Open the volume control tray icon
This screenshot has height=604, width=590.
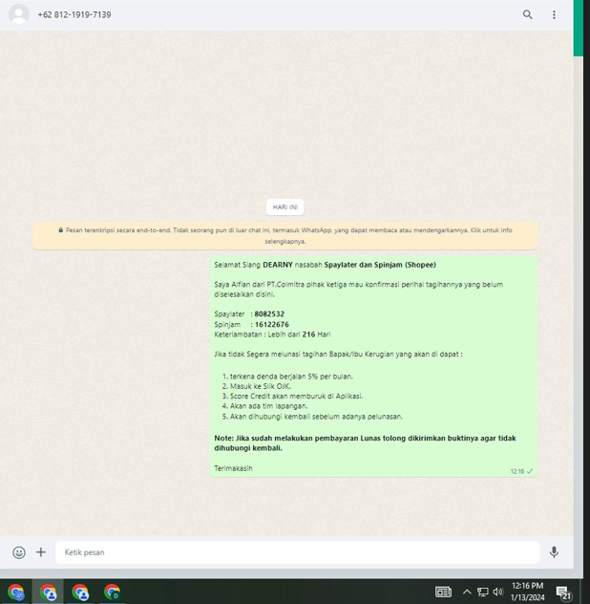(498, 592)
